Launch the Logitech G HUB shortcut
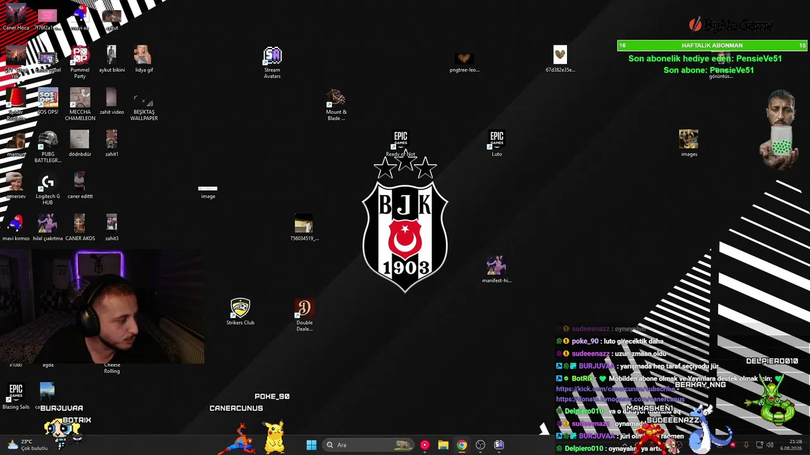810x455 pixels. click(x=47, y=189)
